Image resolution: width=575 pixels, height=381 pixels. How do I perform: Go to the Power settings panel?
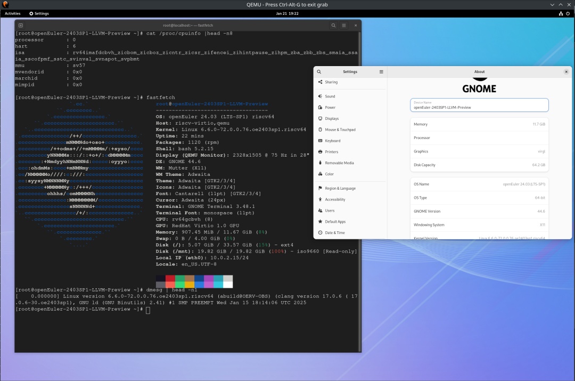(x=330, y=108)
